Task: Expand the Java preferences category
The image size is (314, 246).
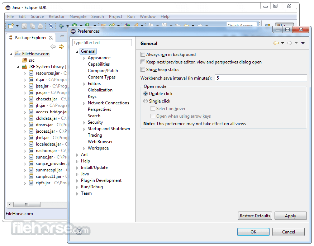Action: pyautogui.click(x=78, y=174)
